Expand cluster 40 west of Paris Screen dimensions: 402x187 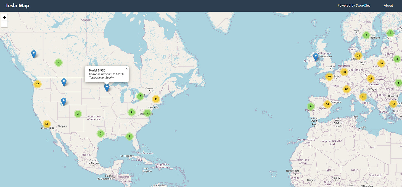[329, 77]
